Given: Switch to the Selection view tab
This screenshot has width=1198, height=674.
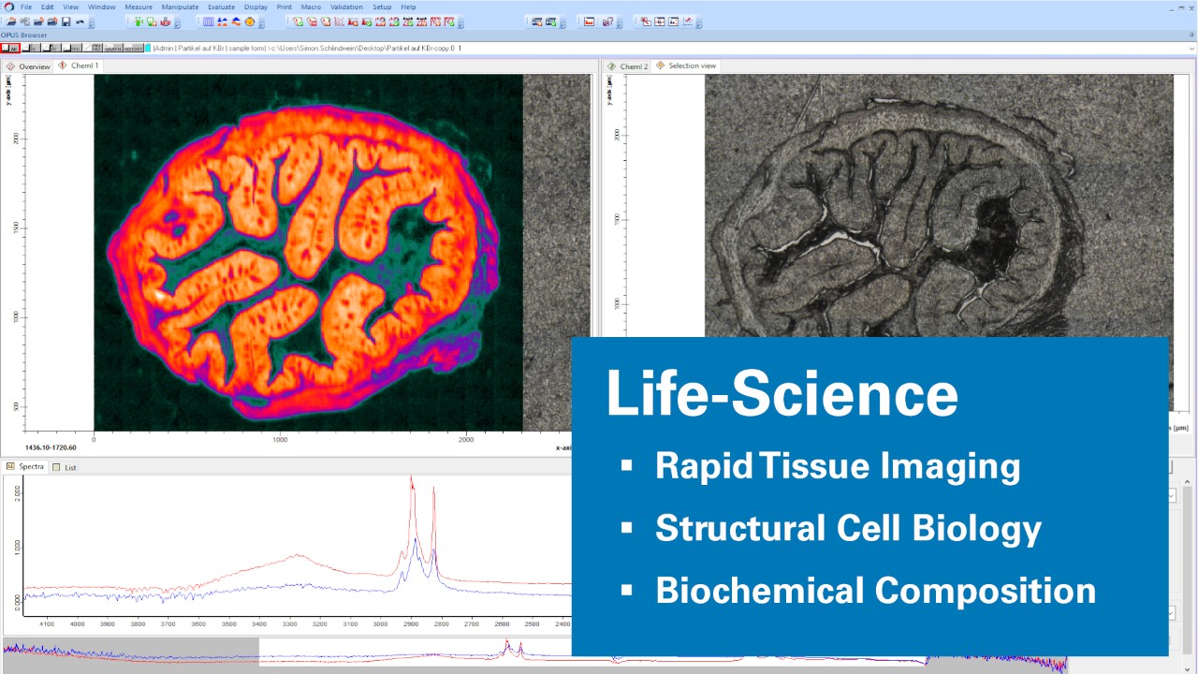Looking at the screenshot, I should pos(686,66).
